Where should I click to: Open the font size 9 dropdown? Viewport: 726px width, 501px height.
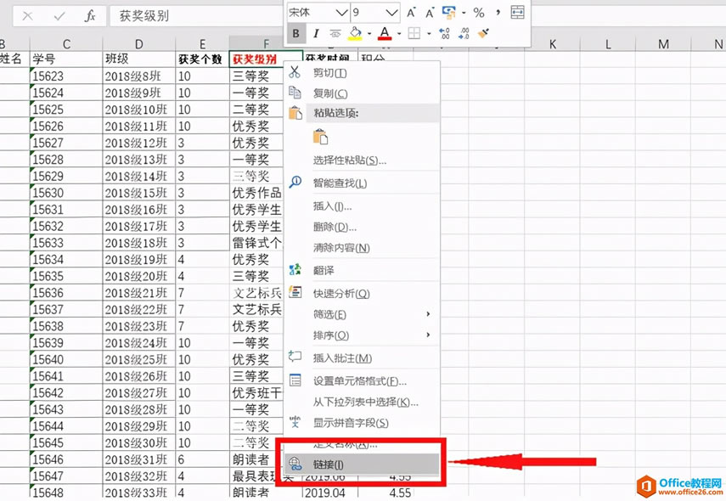pos(391,13)
